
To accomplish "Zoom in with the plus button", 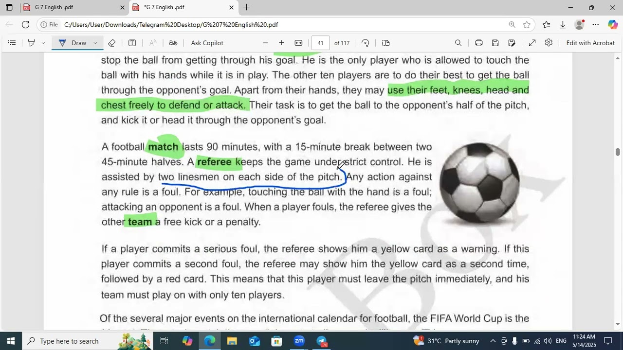I will pos(281,43).
